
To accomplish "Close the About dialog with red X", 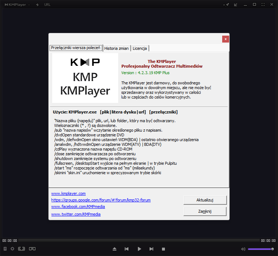I will coord(225,39).
